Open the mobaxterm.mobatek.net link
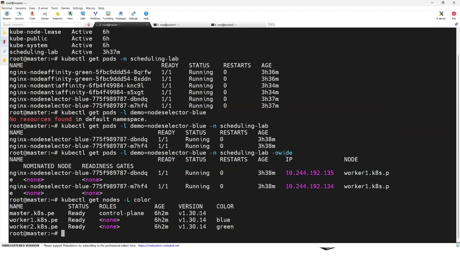This screenshot has width=460, height=259. 158,245
